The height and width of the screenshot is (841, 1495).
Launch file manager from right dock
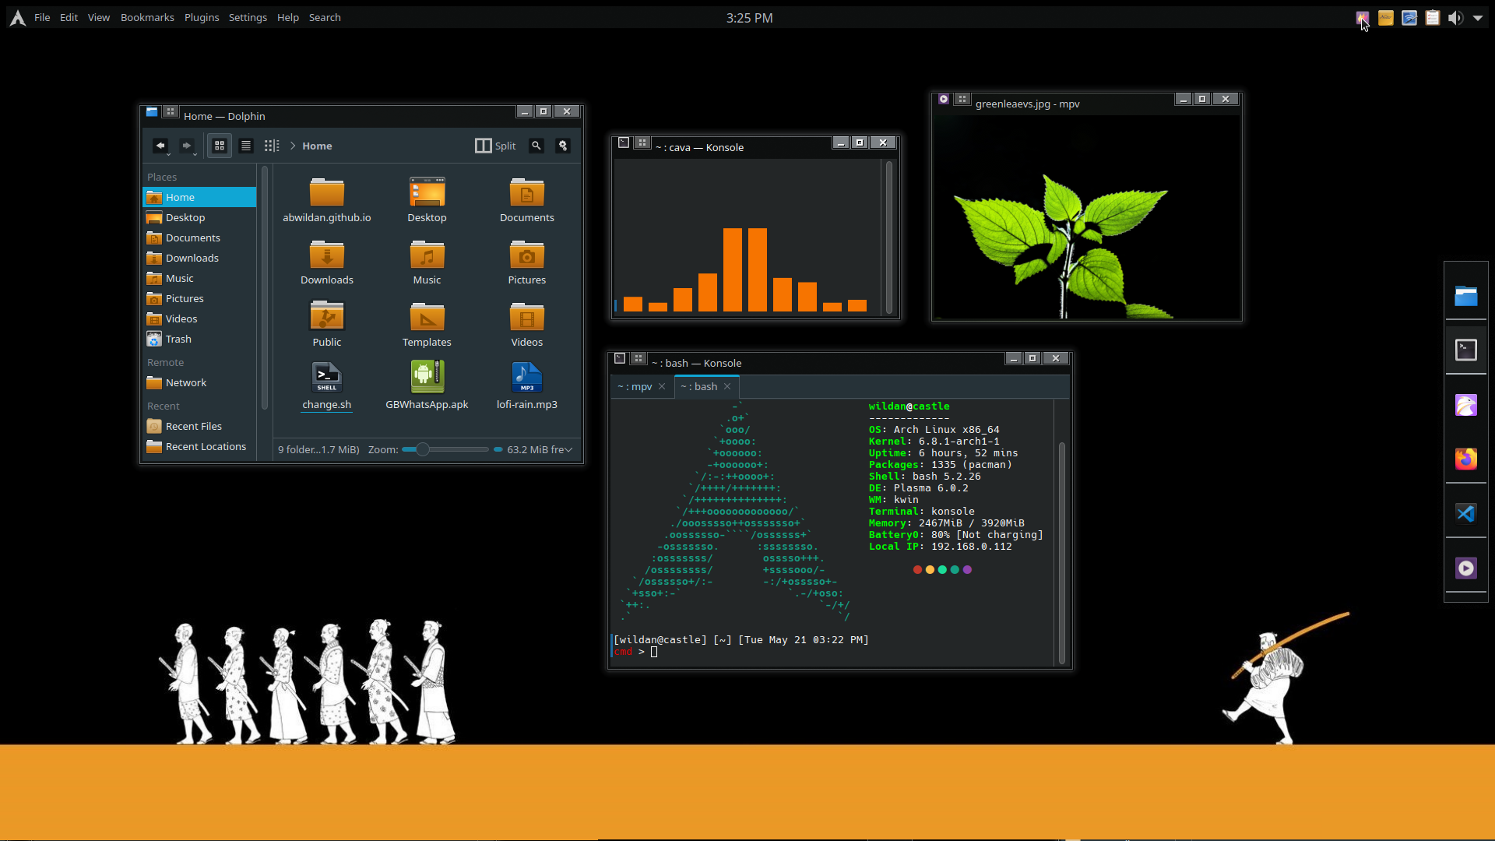click(x=1466, y=296)
